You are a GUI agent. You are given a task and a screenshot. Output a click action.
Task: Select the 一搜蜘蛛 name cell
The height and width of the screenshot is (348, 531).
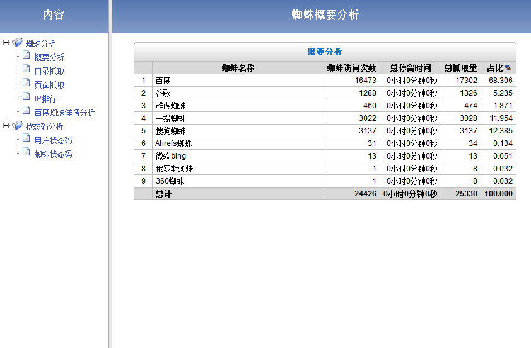(x=238, y=118)
